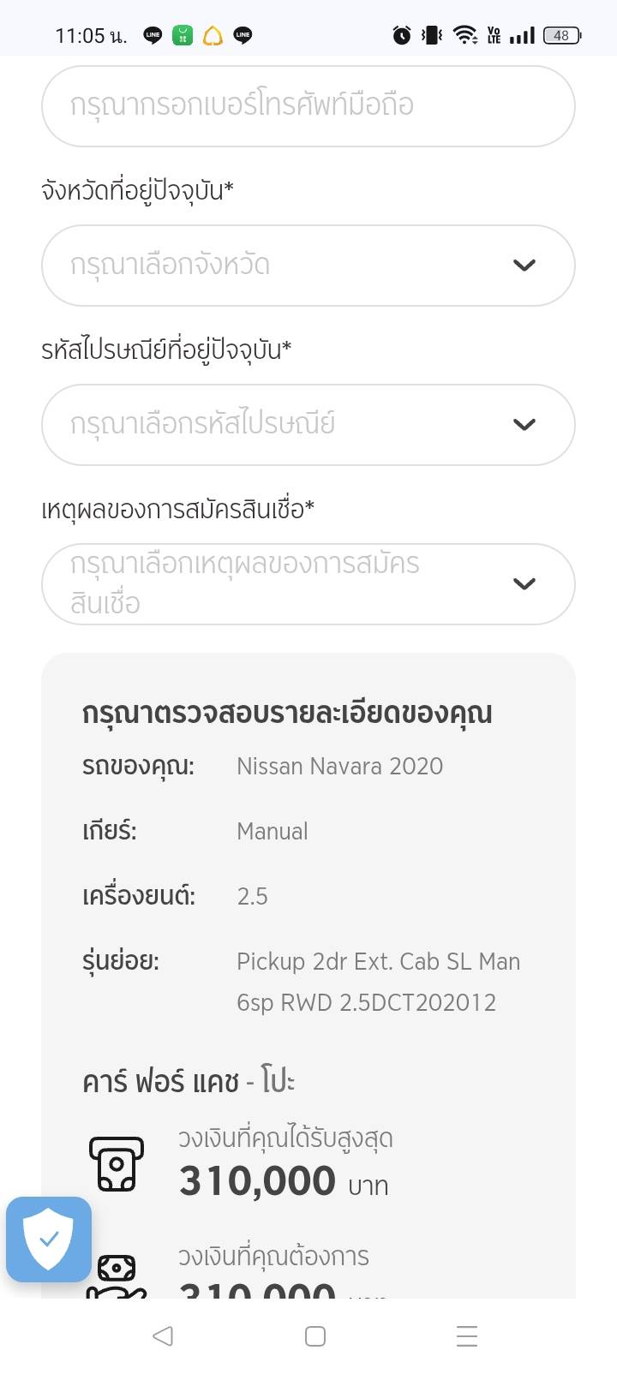This screenshot has width=617, height=1374.
Task: Expand the loan reason dropdown chevron
Action: (524, 584)
